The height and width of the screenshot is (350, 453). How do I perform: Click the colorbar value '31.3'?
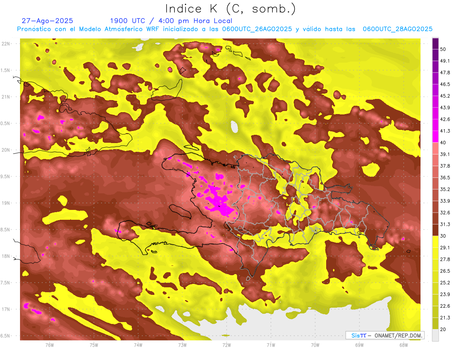[x=445, y=224]
